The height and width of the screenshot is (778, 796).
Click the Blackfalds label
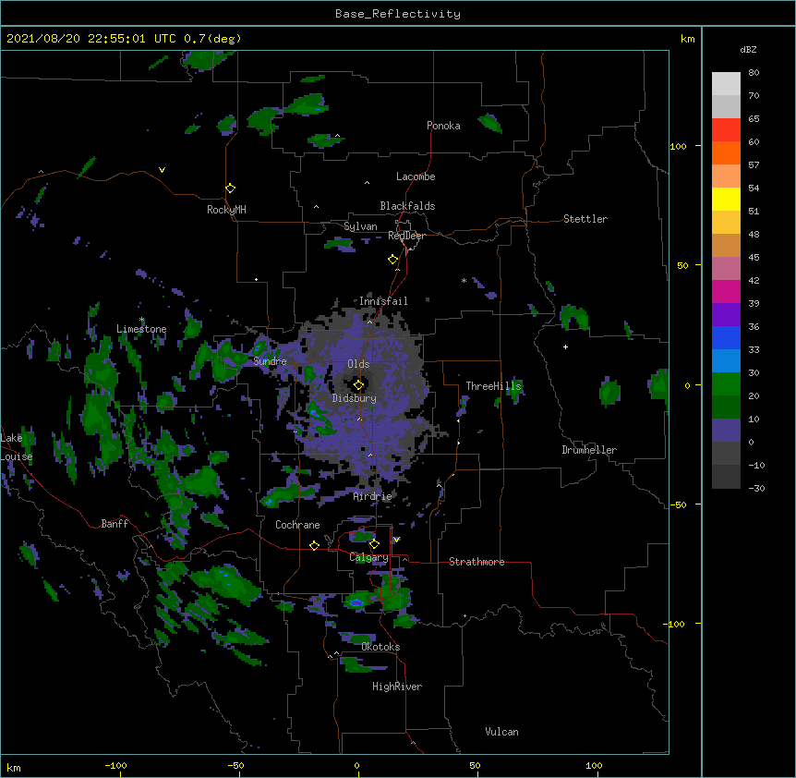click(407, 206)
